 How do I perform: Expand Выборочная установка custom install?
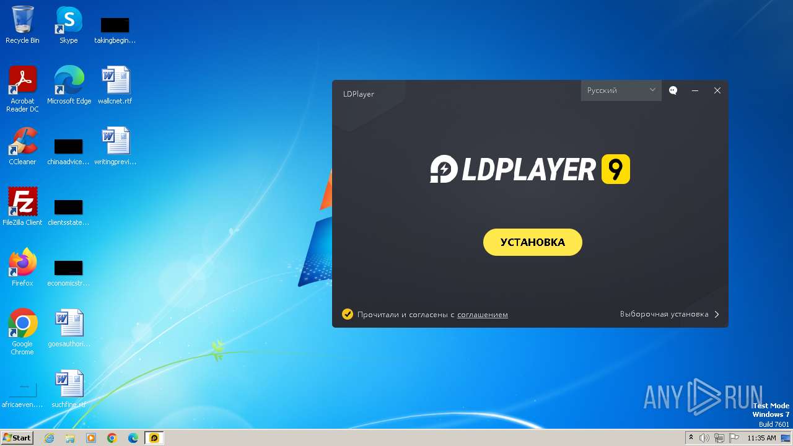point(670,314)
